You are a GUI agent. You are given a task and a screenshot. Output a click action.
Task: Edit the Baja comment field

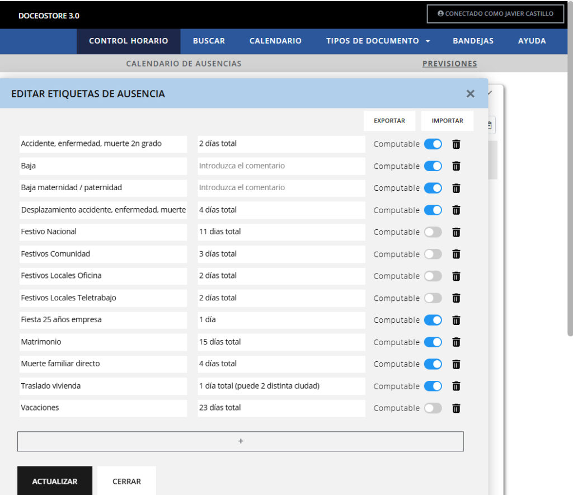281,166
